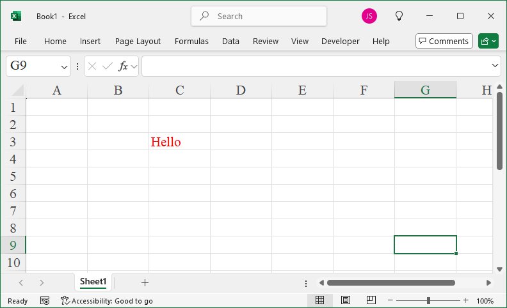The width and height of the screenshot is (507, 308).
Task: Open the Formulas ribbon tab
Action: 191,41
